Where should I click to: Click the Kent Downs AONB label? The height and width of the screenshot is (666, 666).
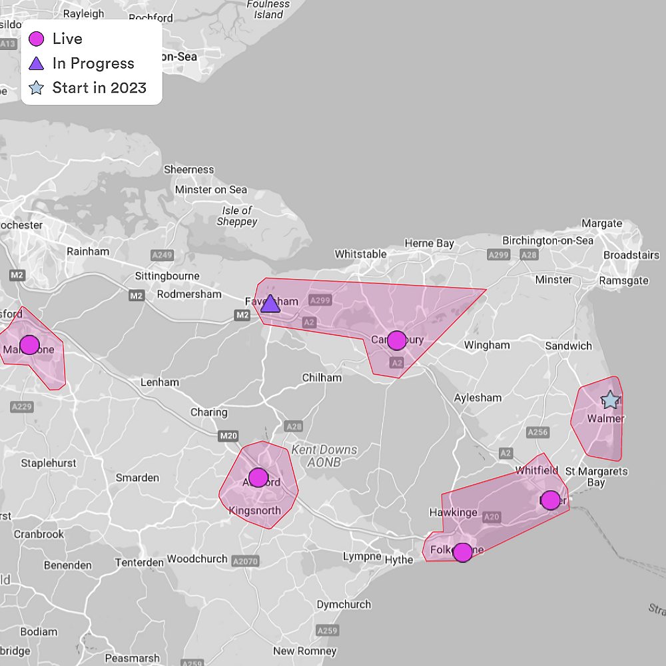(324, 456)
